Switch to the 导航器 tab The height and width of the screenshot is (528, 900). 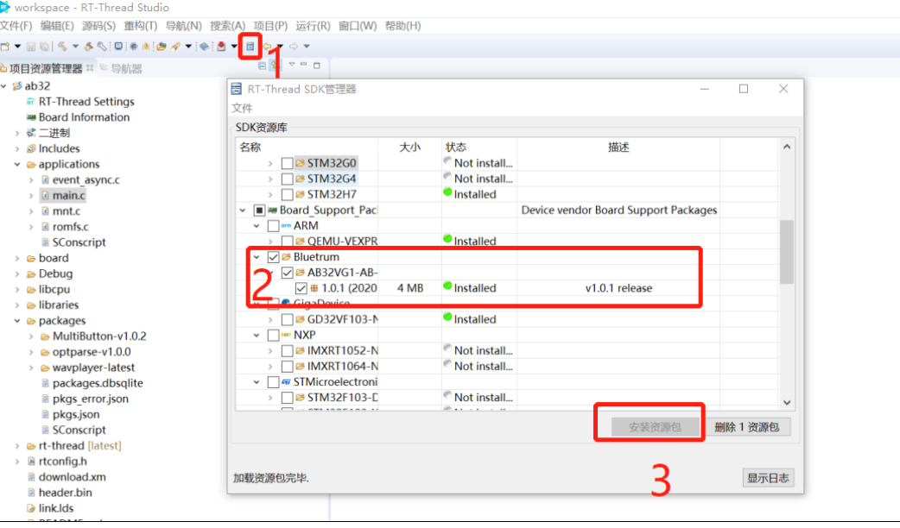(121, 69)
